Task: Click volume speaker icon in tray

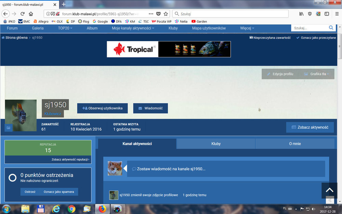Action: point(314,209)
